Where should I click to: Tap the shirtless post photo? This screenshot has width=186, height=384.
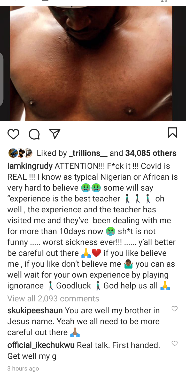click(x=91, y=63)
